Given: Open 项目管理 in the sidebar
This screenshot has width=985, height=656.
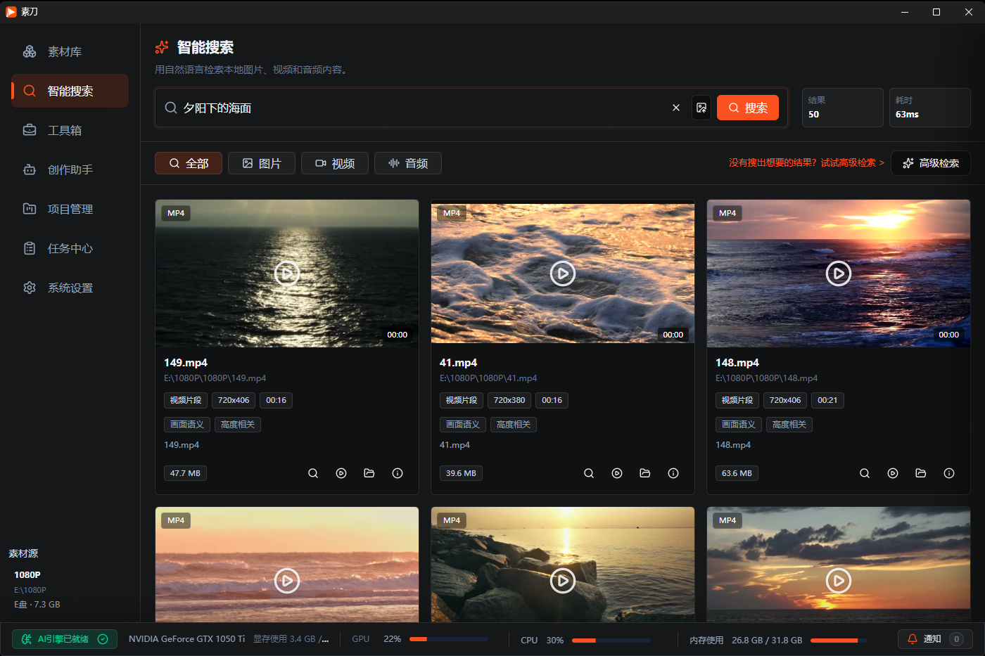Looking at the screenshot, I should click(70, 210).
